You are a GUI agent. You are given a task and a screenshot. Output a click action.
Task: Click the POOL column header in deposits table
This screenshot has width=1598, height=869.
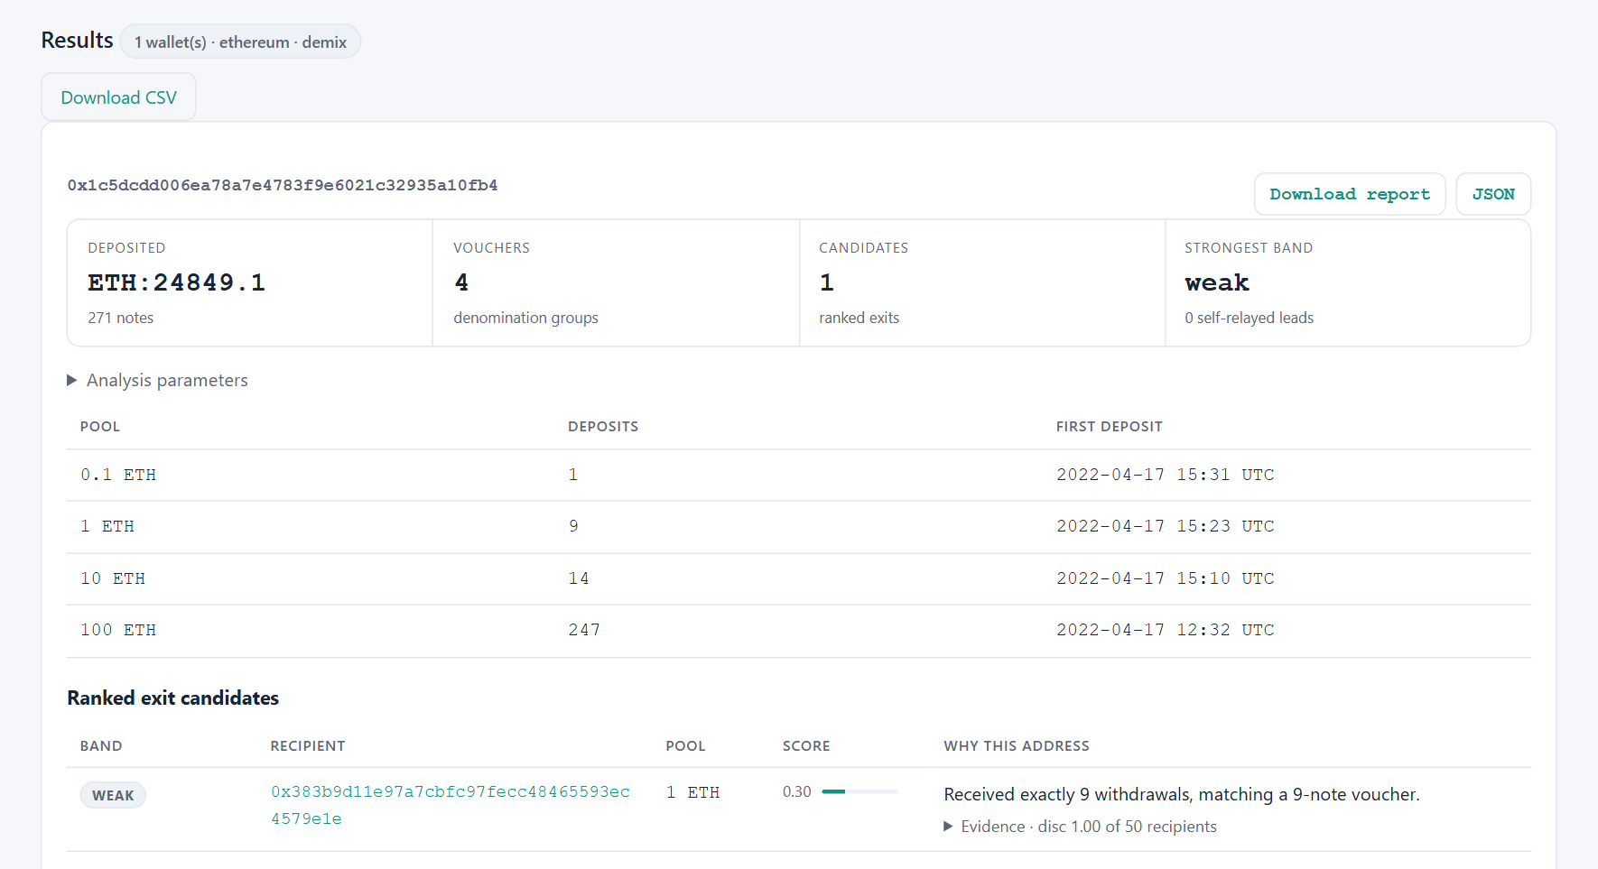tap(100, 427)
